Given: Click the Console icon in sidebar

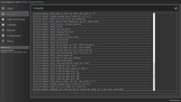Looking at the screenshot, I should click(x=3, y=14).
